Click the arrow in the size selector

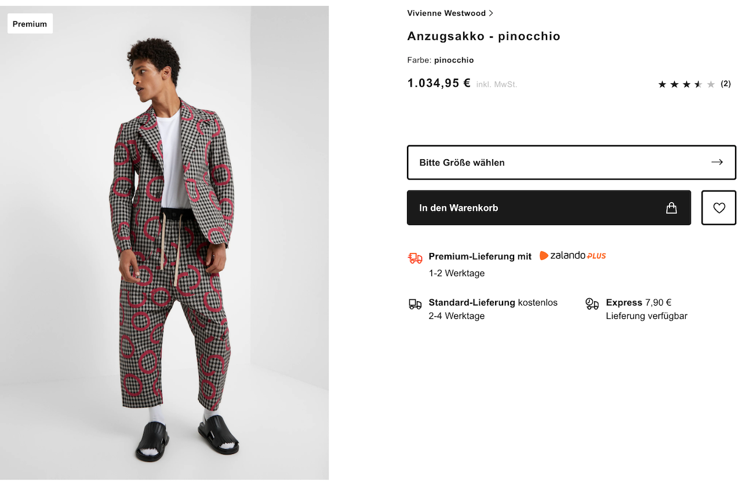coord(717,162)
